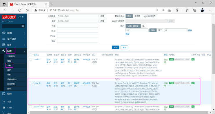Open the browser settings three-dots menu
The image size is (215, 114).
[x=210, y=10]
